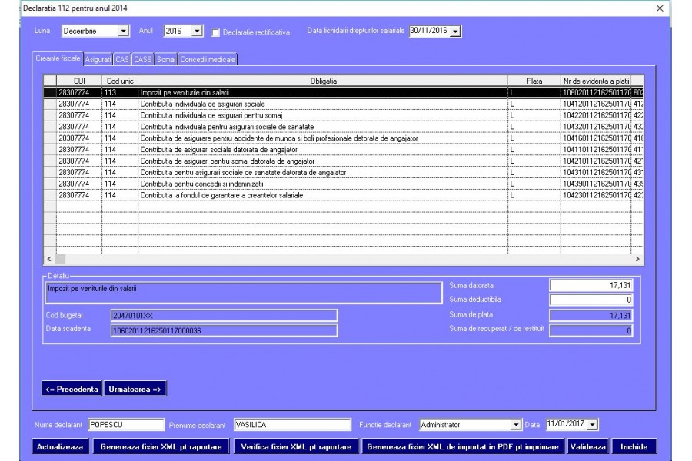
Task: Select row Contributia de asigurari sociale datorata de angajator
Action: point(344,150)
